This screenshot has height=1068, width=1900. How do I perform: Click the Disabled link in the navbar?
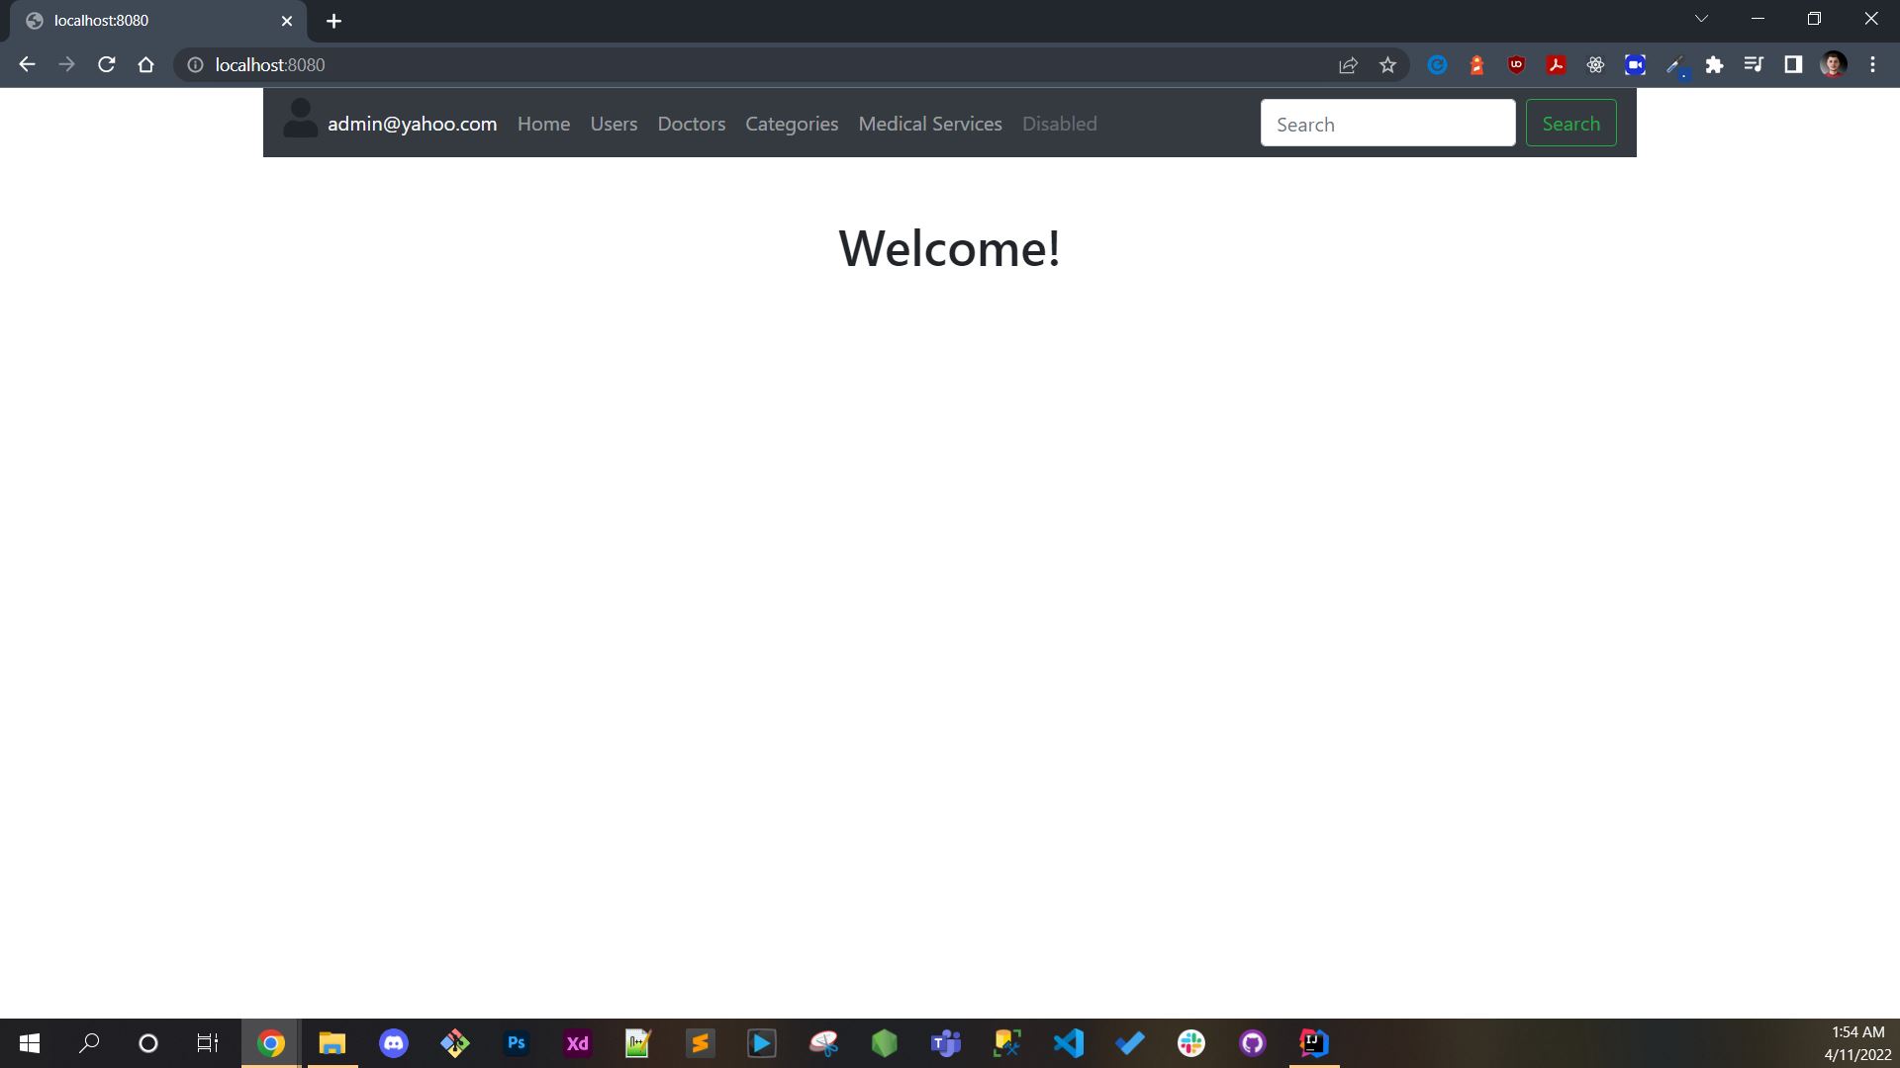coord(1059,124)
